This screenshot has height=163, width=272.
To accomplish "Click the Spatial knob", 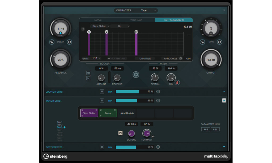I will pyautogui.click(x=155, y=78).
